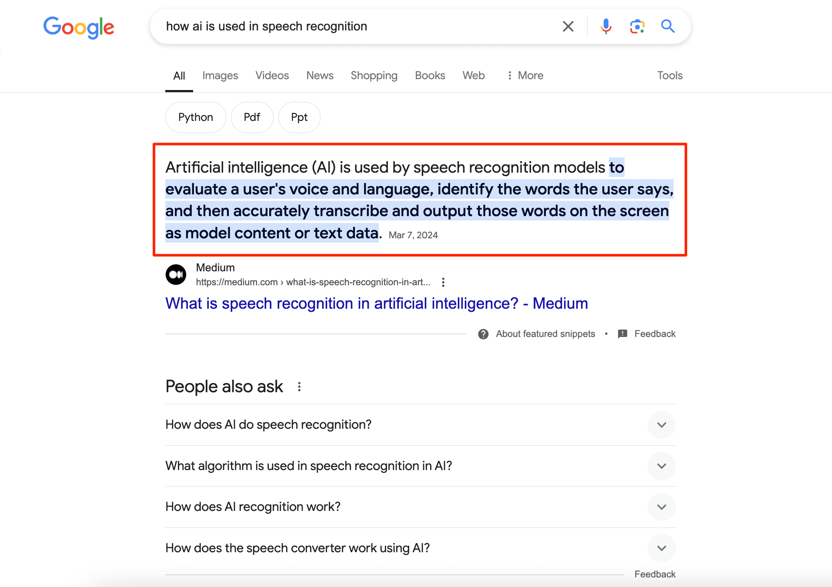Open People also ask options menu
Viewport: 832px width, 587px height.
pyautogui.click(x=299, y=386)
